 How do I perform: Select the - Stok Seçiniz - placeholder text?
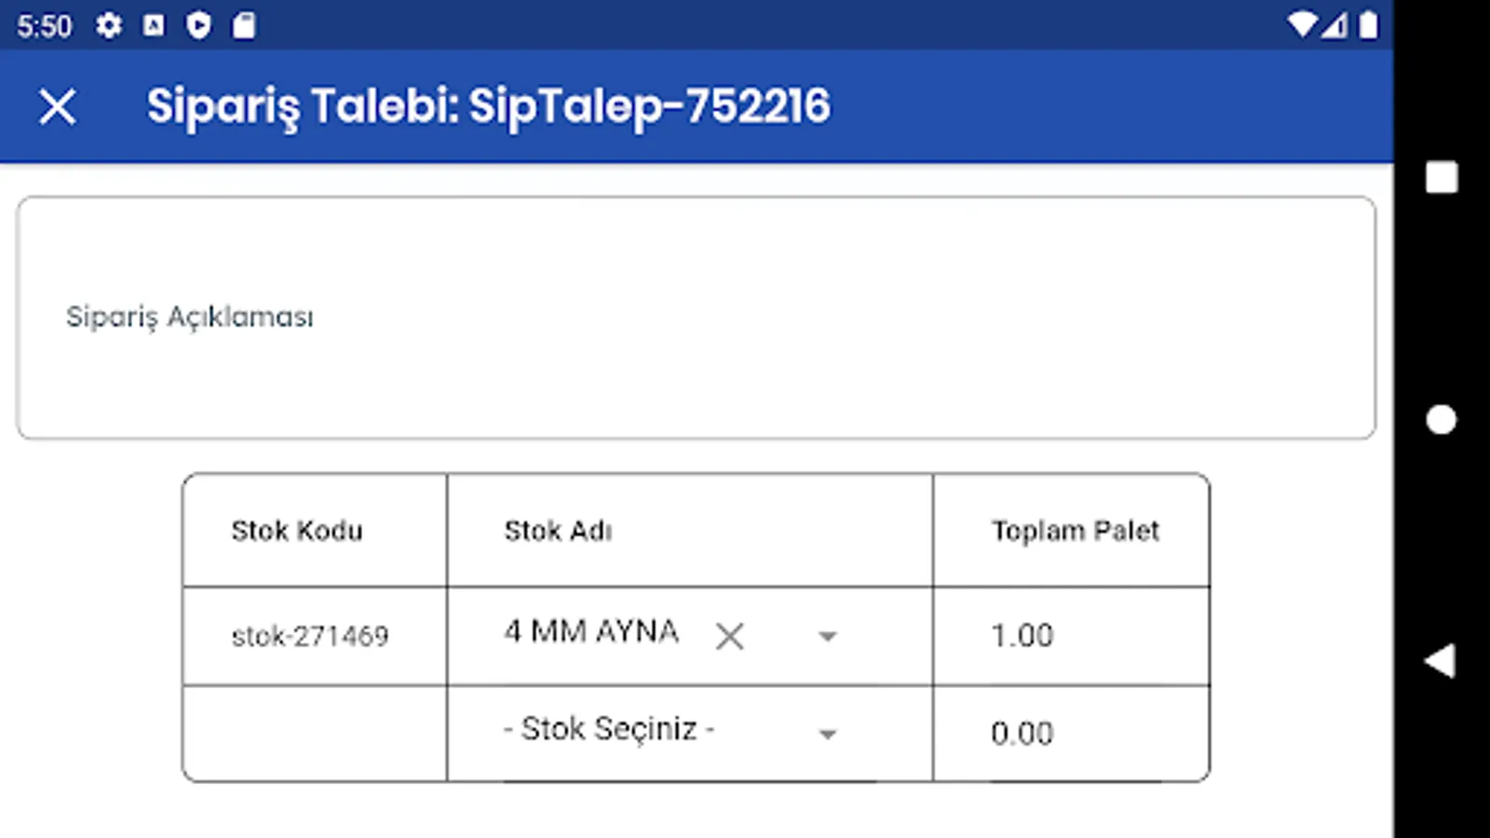(x=609, y=729)
